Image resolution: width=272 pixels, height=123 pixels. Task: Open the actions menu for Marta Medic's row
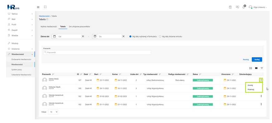261,80
